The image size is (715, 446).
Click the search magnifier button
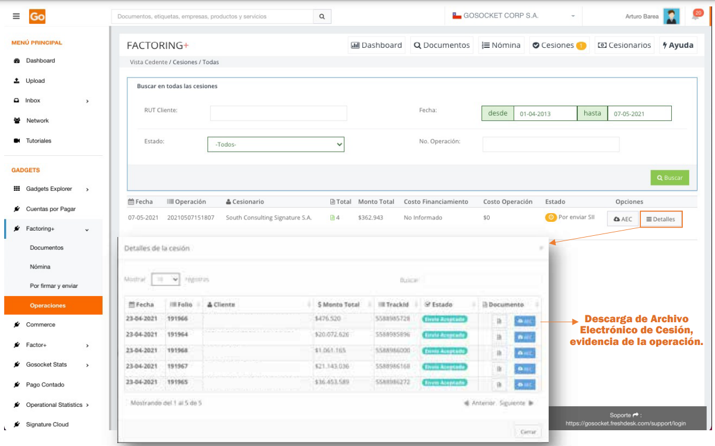[x=322, y=16]
